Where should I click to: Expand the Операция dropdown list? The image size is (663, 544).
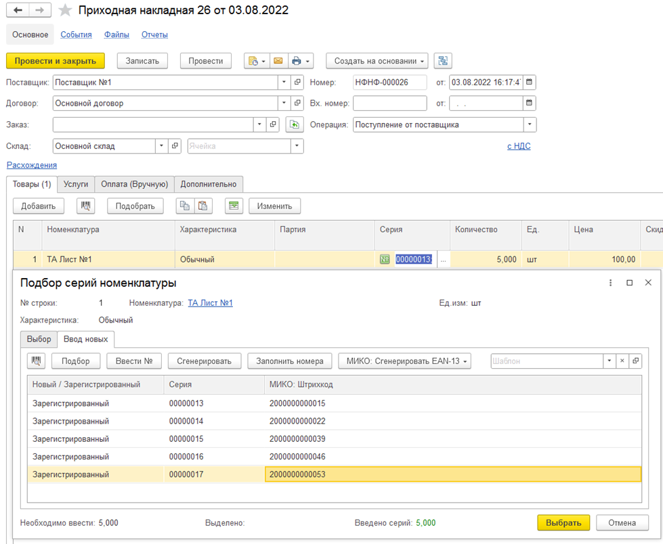click(530, 124)
